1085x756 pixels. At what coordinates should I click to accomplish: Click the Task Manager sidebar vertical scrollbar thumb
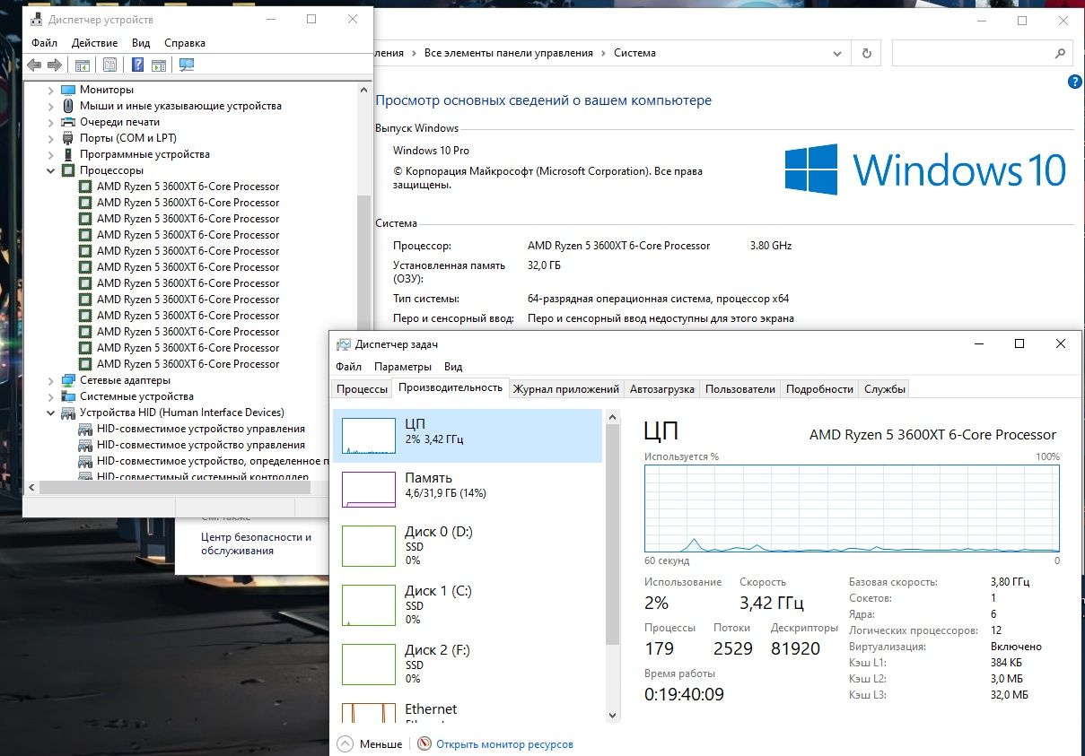coord(613,534)
